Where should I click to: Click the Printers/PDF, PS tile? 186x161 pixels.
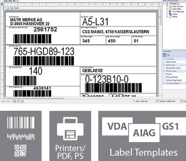pyautogui.click(x=70, y=136)
